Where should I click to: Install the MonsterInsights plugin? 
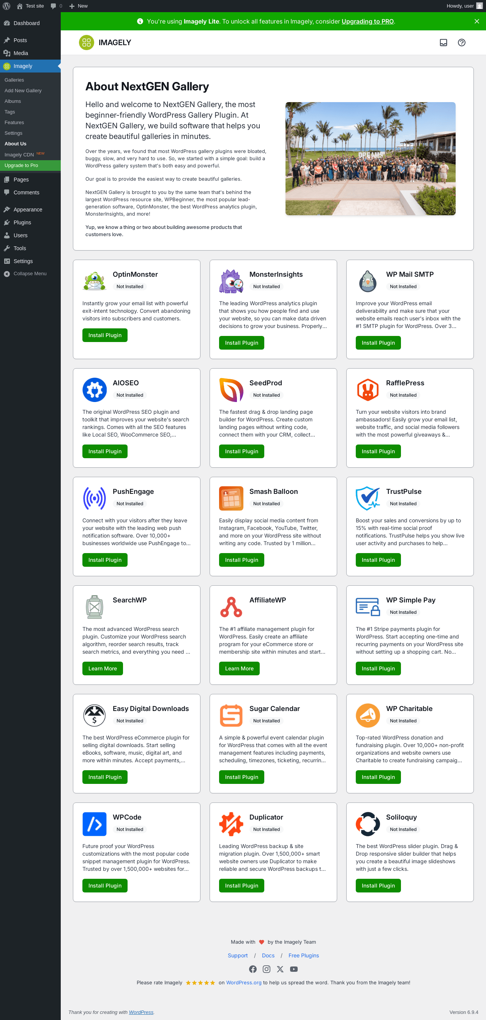click(x=241, y=343)
